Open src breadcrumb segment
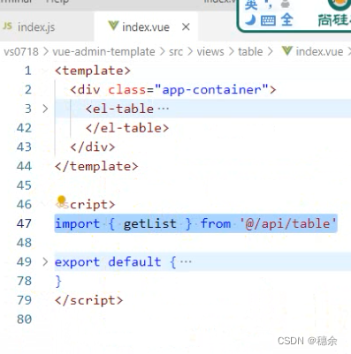Image resolution: width=351 pixels, height=354 pixels. click(176, 52)
